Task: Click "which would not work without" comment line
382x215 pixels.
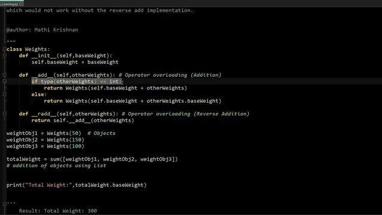Action: click(100, 11)
